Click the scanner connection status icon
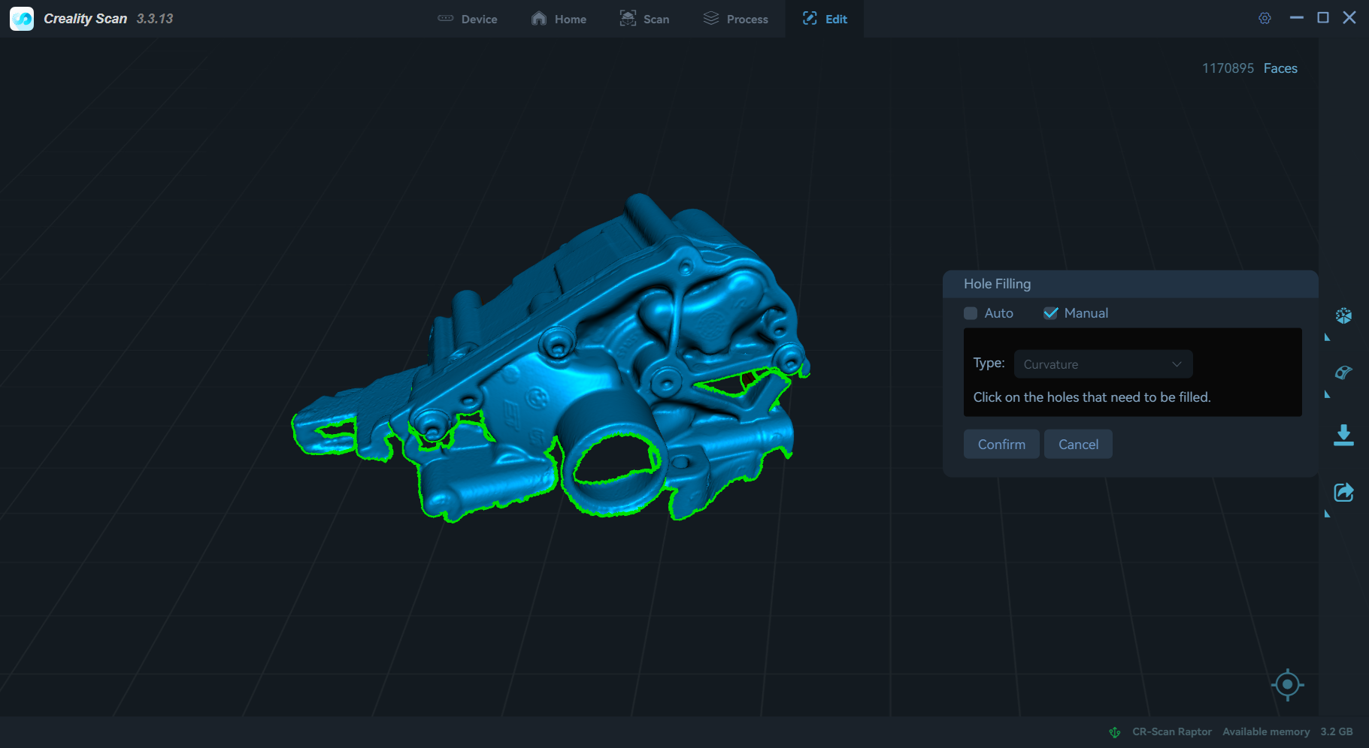 click(1115, 732)
